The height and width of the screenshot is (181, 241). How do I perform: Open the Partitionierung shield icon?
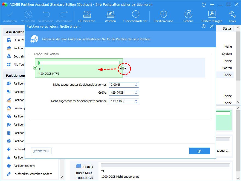coord(164,14)
